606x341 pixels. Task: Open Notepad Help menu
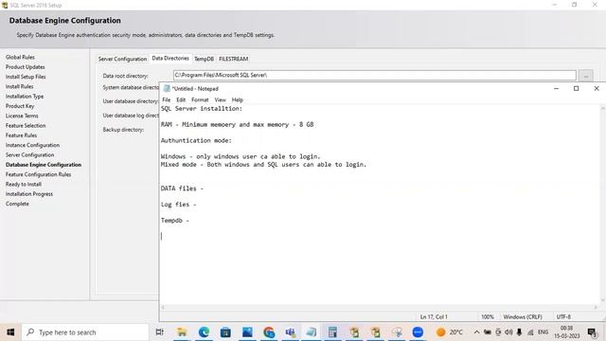point(238,99)
